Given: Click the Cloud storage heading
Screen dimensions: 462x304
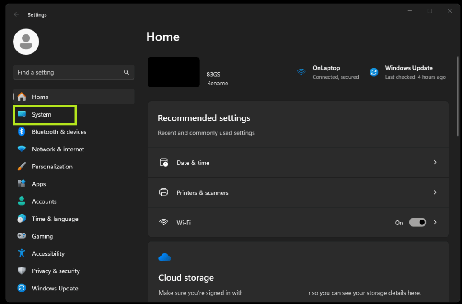Looking at the screenshot, I should (x=186, y=277).
